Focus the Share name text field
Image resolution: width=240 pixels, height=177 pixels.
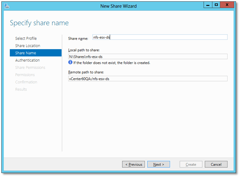pos(160,37)
